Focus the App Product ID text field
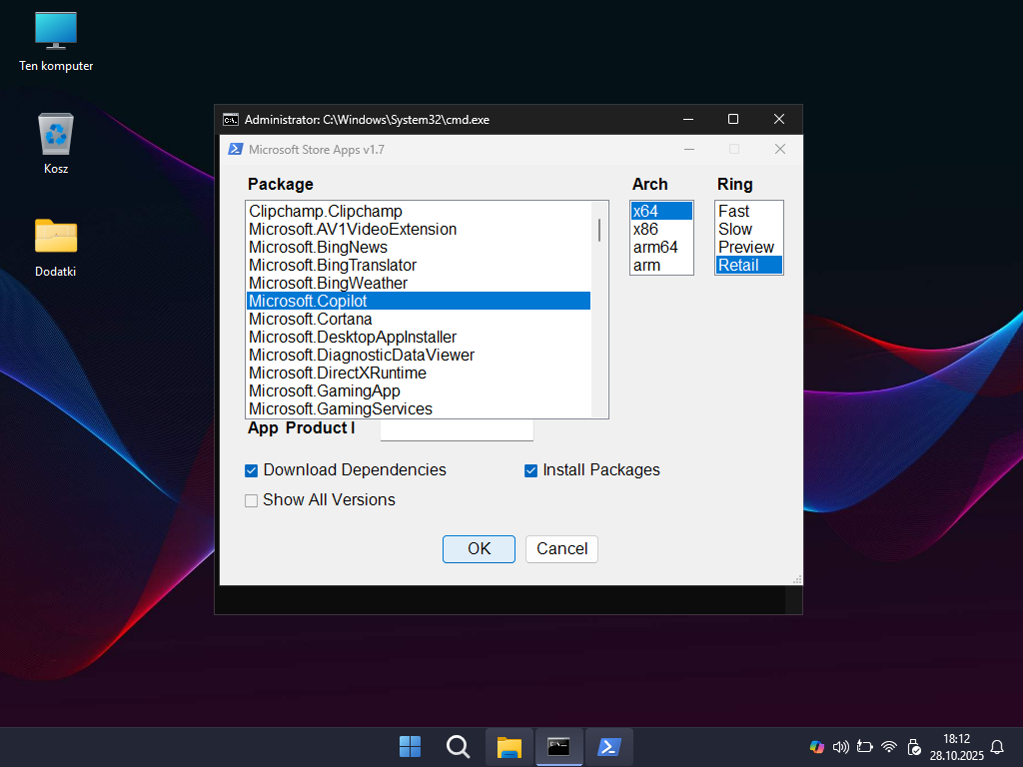The width and height of the screenshot is (1023, 767). (x=457, y=429)
